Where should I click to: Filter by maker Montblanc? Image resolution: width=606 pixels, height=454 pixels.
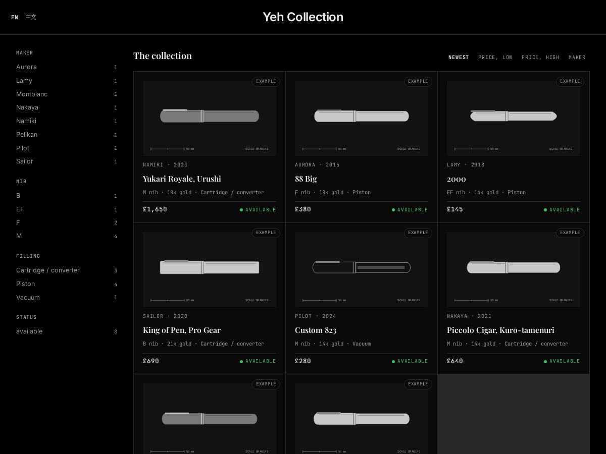tap(67, 94)
